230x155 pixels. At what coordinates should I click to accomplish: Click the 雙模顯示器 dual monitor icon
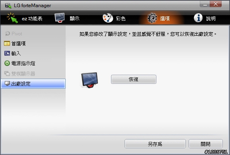point(7,74)
